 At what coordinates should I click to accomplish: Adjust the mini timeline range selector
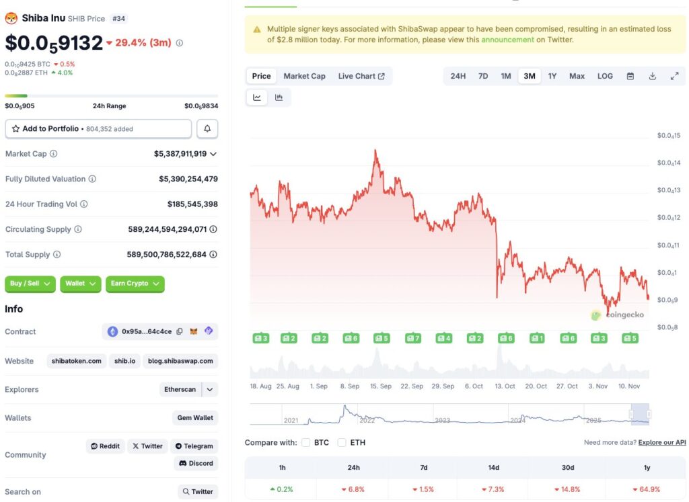[x=640, y=413]
